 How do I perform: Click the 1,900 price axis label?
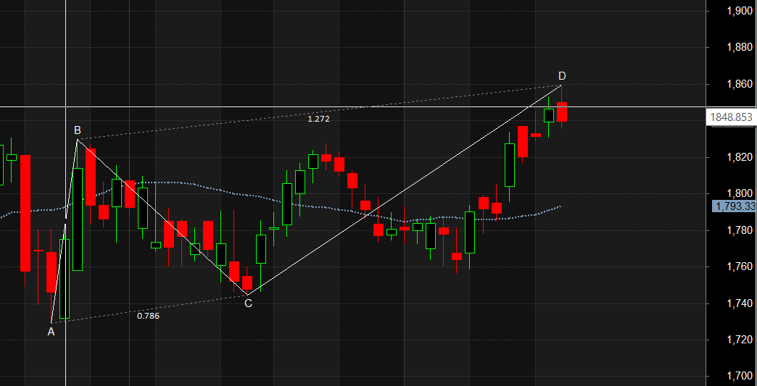point(739,11)
